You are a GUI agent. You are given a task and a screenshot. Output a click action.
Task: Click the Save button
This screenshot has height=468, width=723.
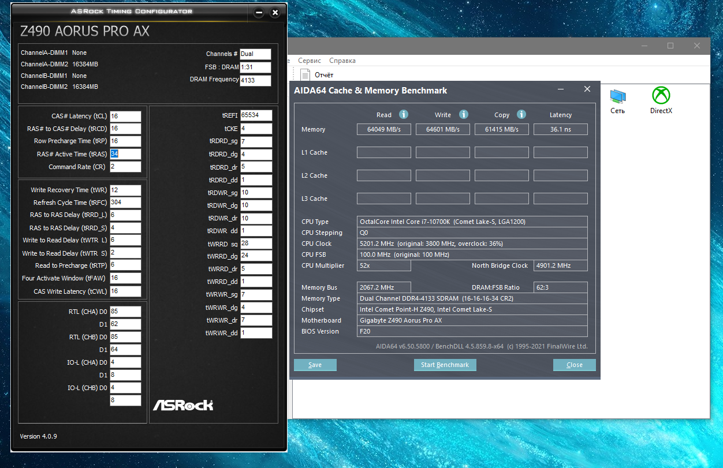point(315,365)
